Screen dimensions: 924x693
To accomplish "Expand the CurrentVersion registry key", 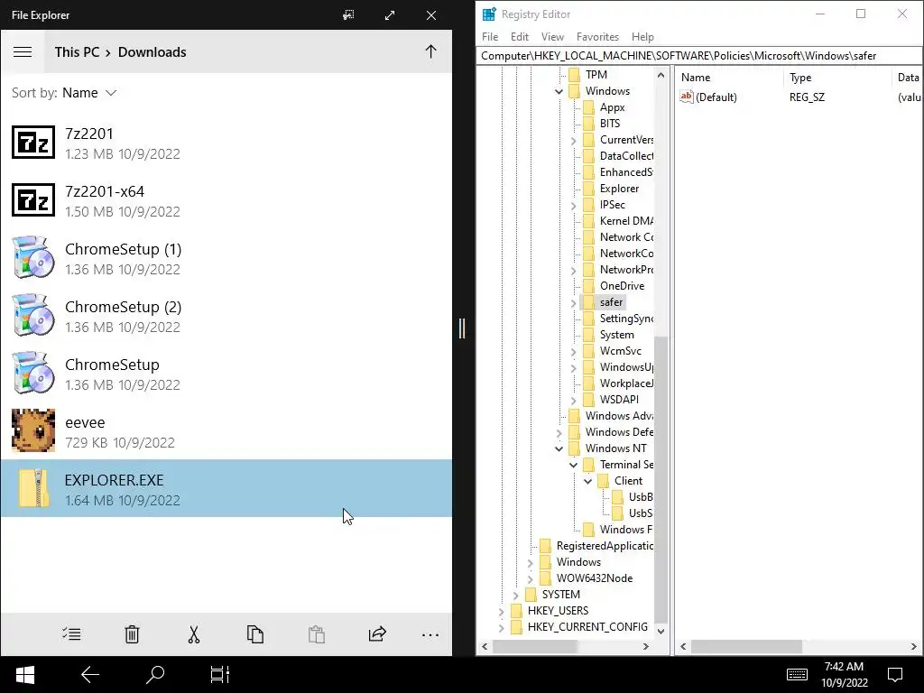I will point(573,140).
